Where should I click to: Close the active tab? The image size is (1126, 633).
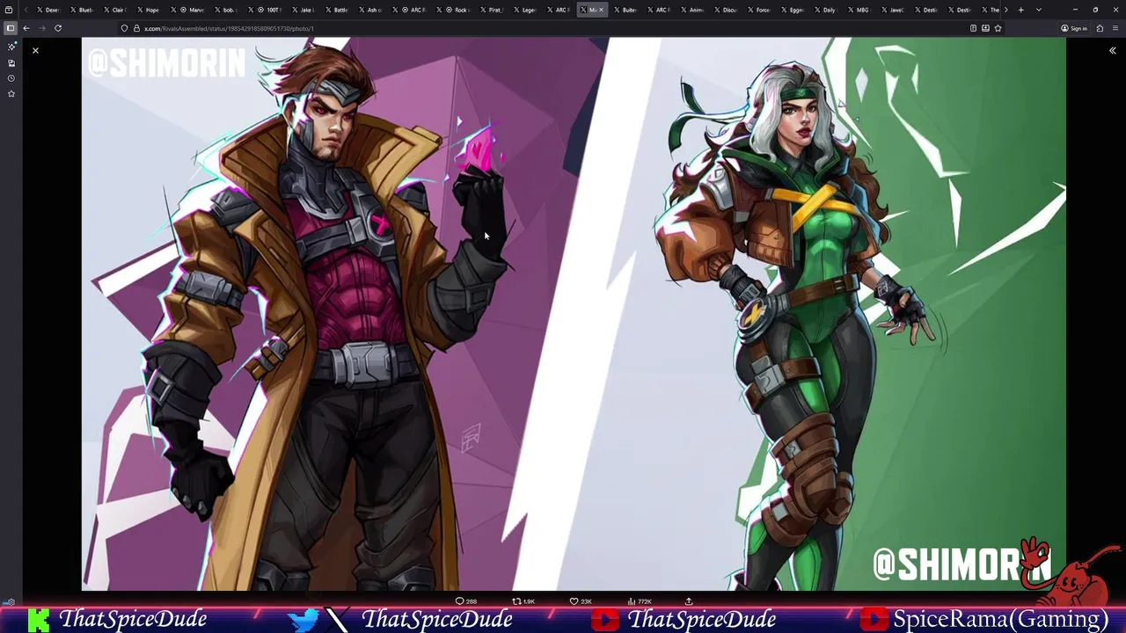coord(601,10)
